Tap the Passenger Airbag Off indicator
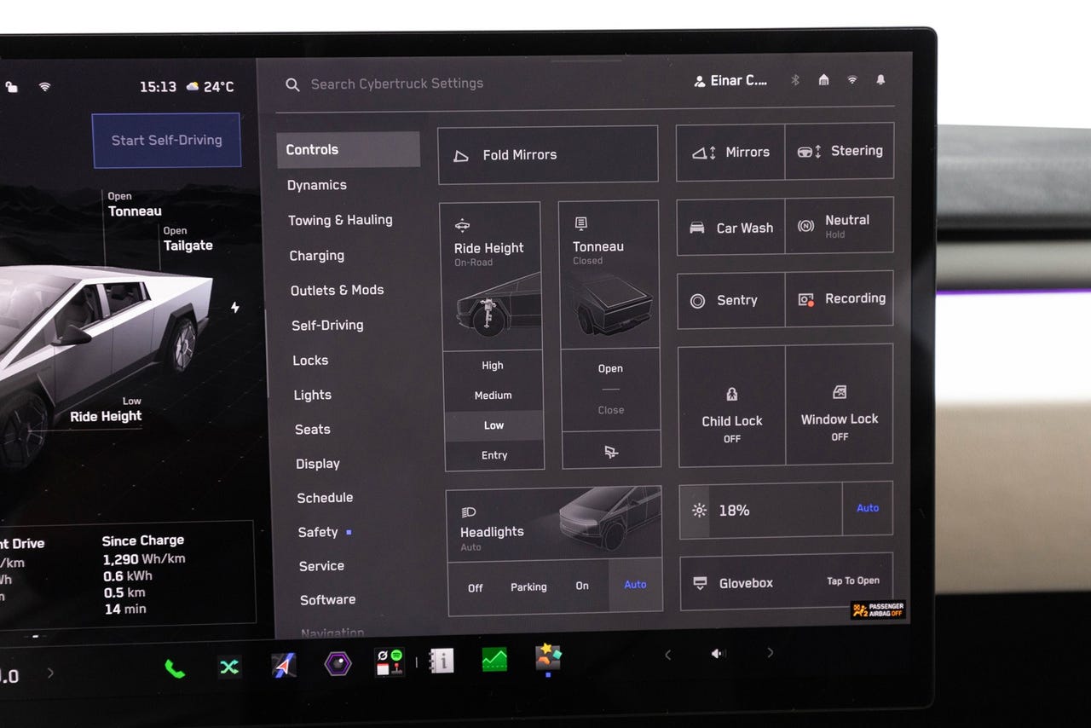Viewport: 1091px width, 728px height. pyautogui.click(x=878, y=610)
